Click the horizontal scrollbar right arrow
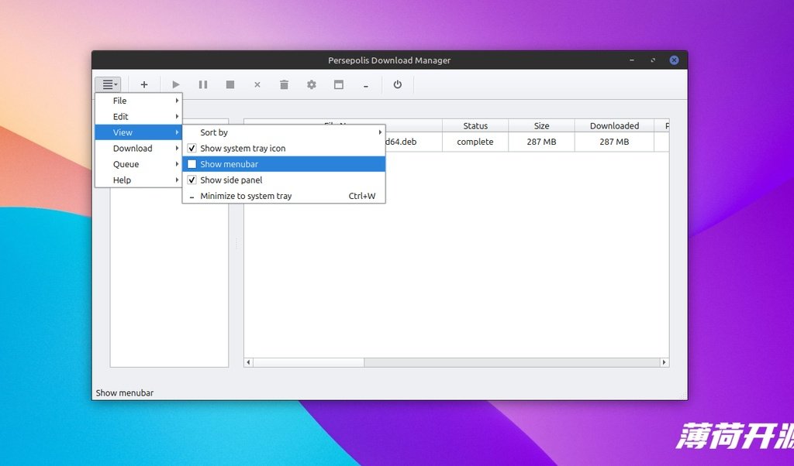 [x=665, y=362]
